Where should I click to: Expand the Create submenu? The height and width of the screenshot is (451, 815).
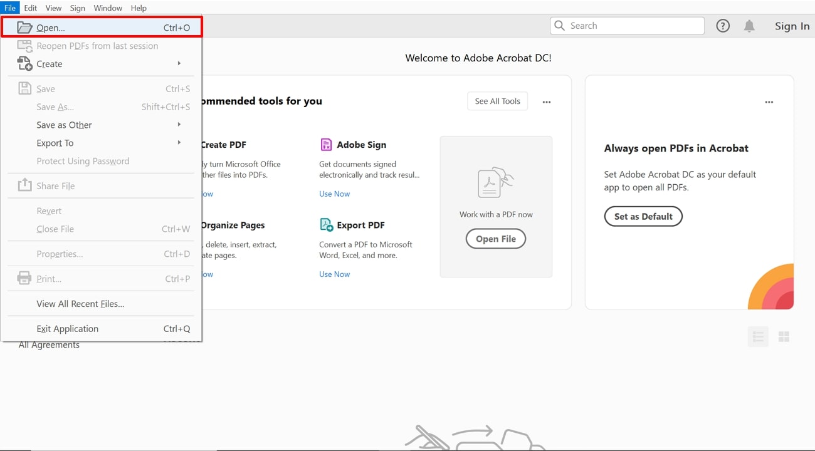coord(179,63)
